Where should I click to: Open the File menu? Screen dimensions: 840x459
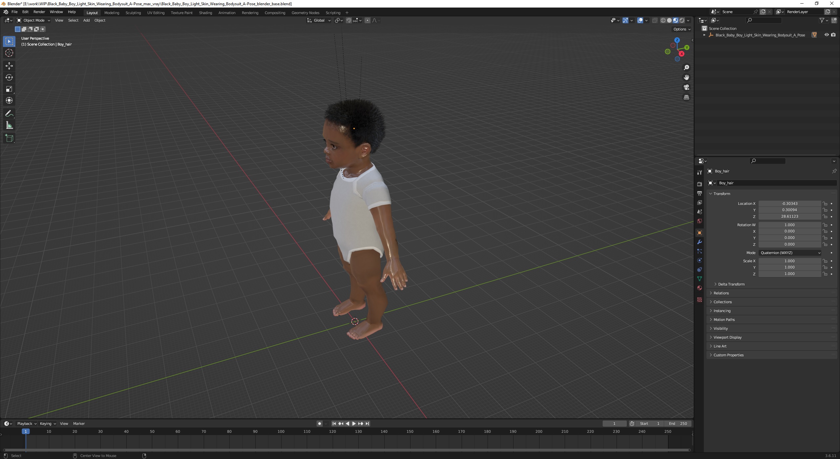pos(14,12)
